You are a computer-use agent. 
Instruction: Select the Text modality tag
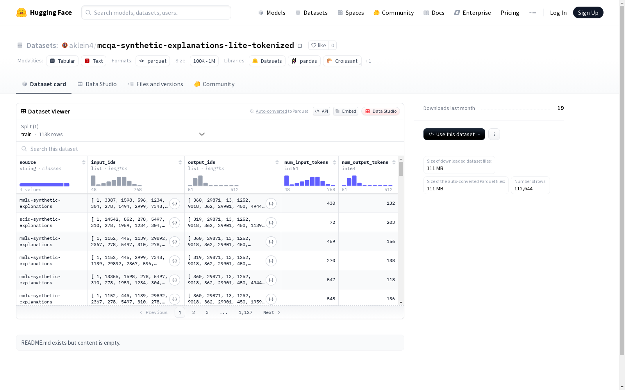click(x=94, y=61)
